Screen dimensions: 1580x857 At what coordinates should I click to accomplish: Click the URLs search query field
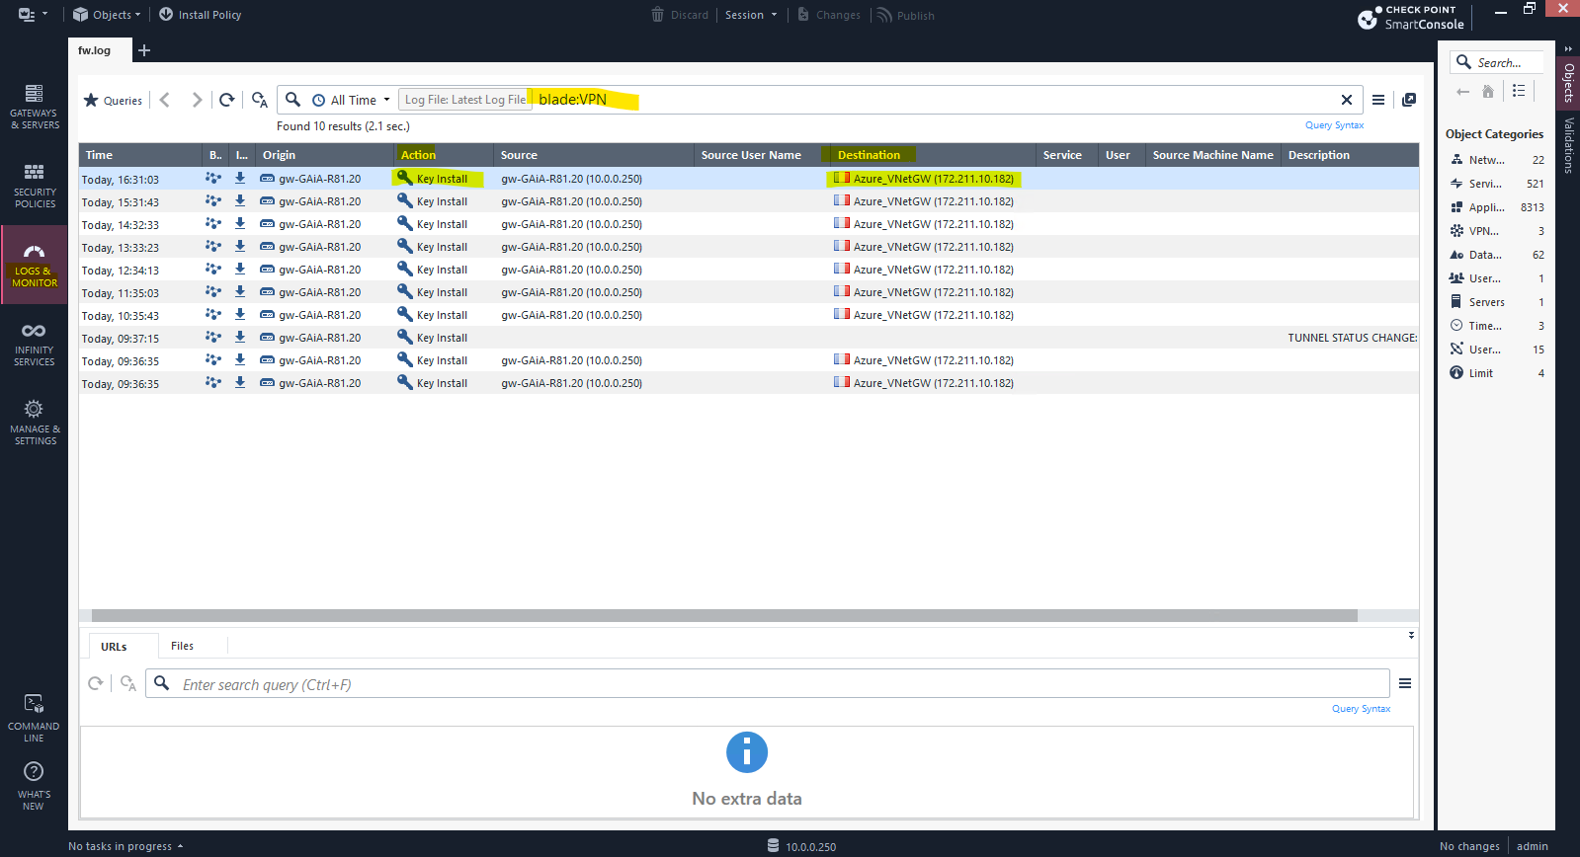tap(768, 683)
